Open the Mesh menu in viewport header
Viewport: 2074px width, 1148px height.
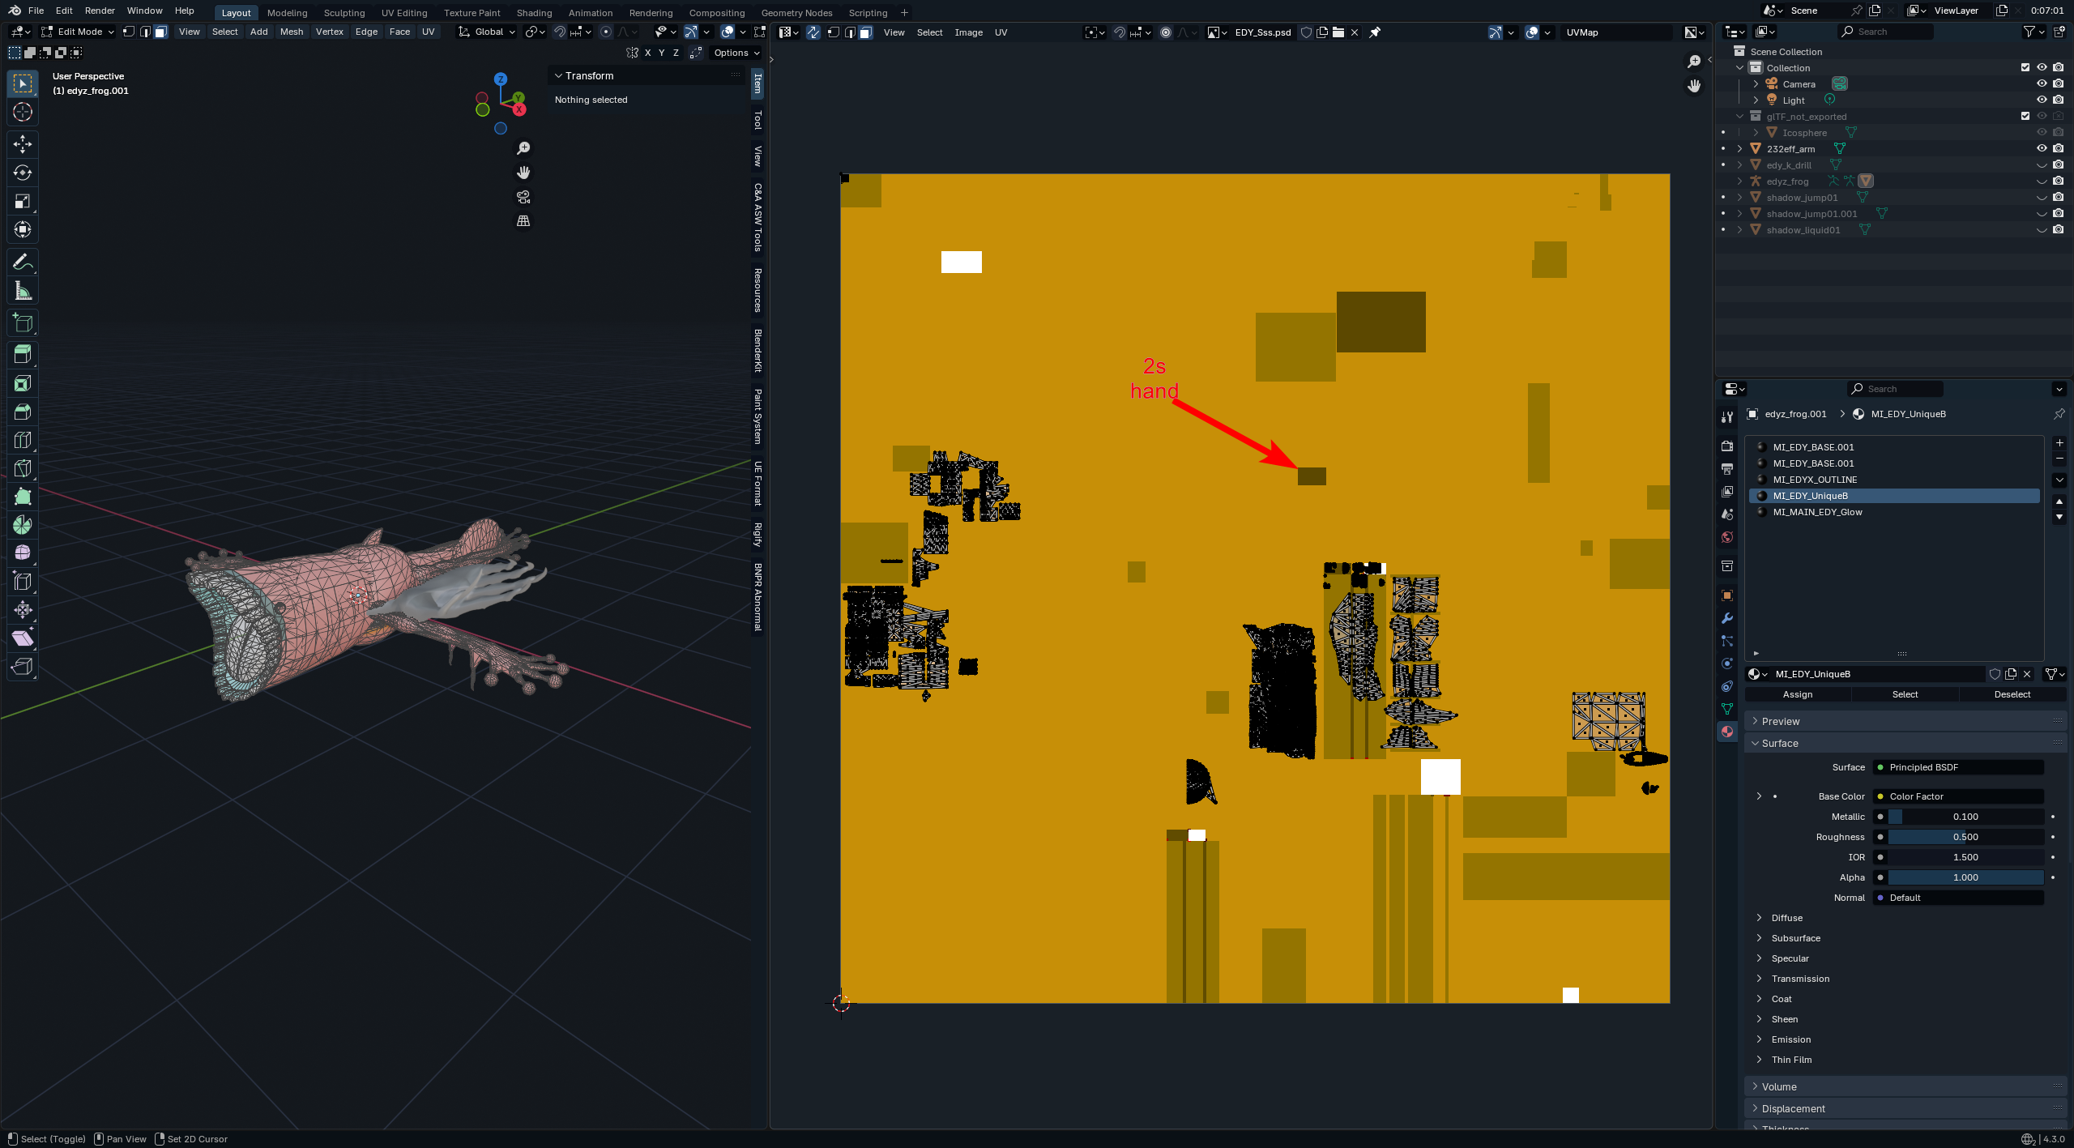tap(292, 32)
